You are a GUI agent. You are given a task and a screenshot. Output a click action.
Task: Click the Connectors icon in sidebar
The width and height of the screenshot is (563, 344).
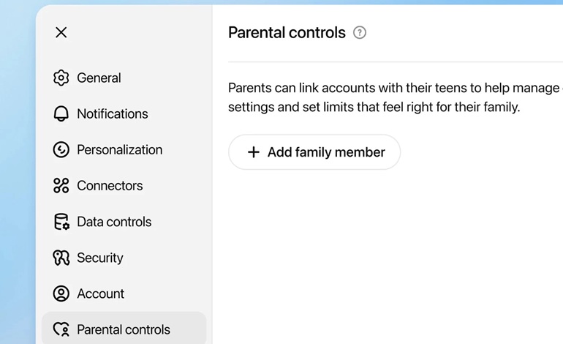[x=61, y=185]
